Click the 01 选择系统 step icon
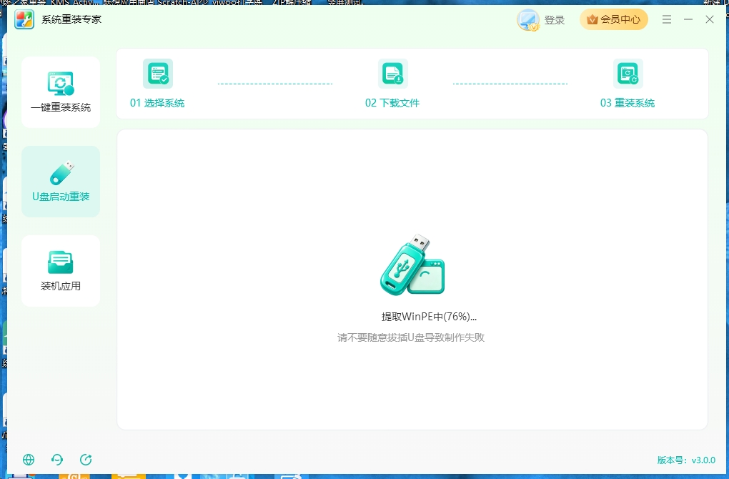This screenshot has width=729, height=479. pyautogui.click(x=158, y=74)
